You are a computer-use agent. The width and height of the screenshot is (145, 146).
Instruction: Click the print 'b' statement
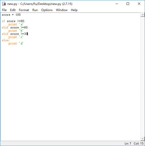[x=16, y=31]
